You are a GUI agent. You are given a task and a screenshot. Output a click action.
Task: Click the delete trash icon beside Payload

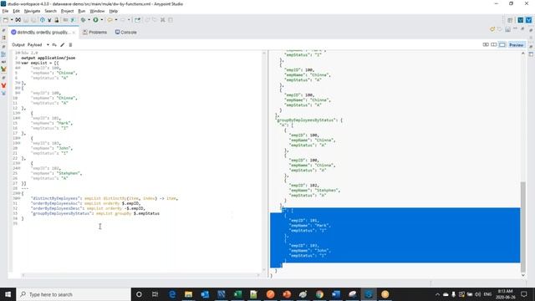[70, 44]
